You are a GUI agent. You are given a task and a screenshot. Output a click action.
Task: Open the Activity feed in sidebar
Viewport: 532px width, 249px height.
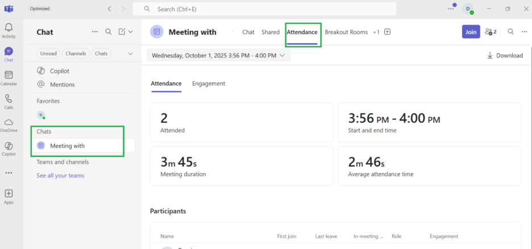[x=9, y=31]
